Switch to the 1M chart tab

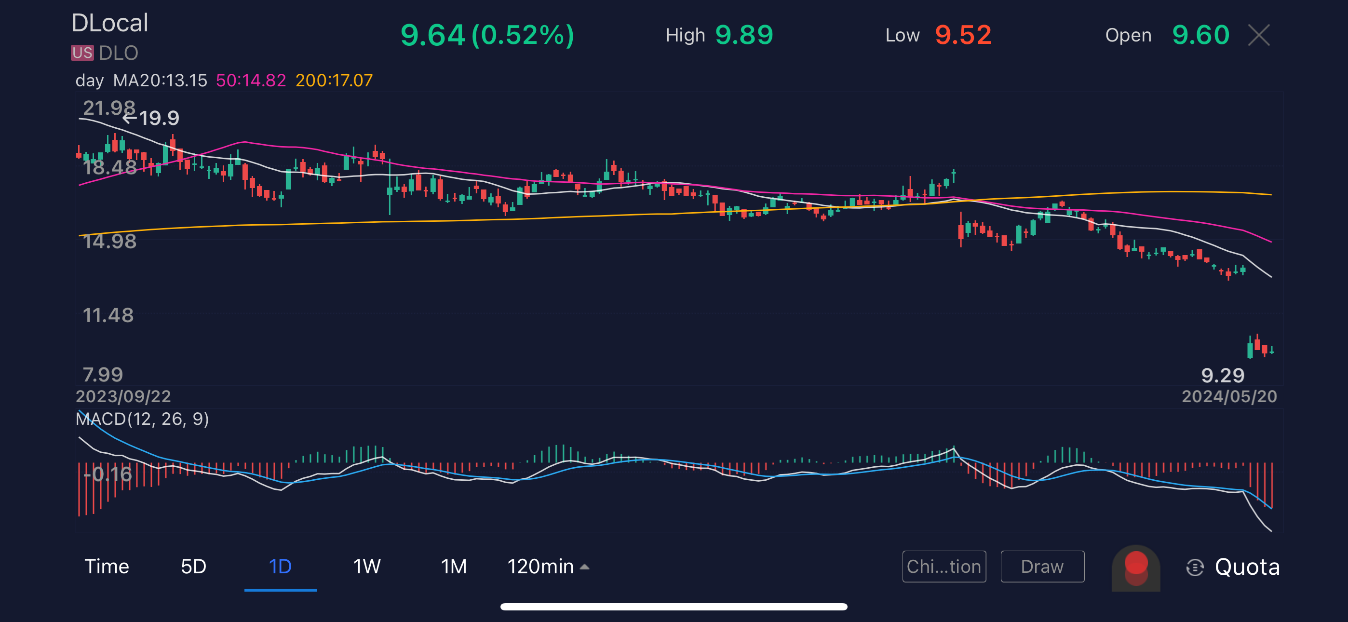(453, 567)
